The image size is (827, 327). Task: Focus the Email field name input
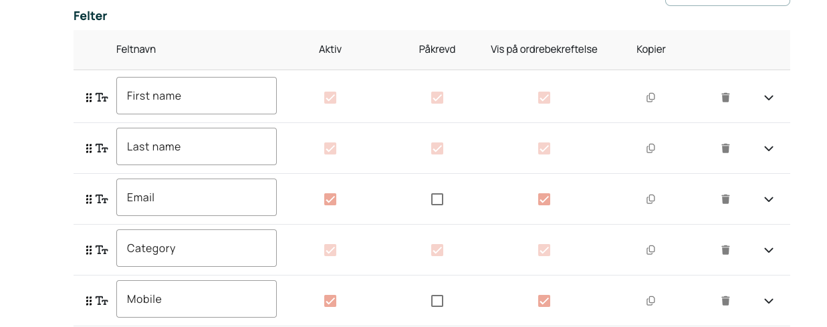coord(197,197)
